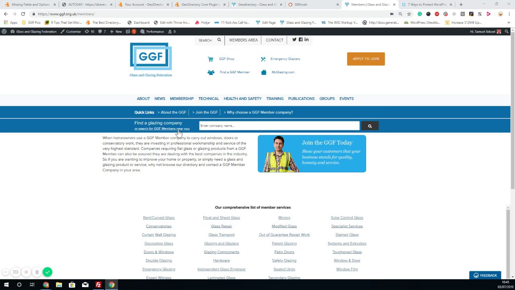The height and width of the screenshot is (290, 515).
Task: Click the Emergency Glaziers tools icon
Action: (263, 59)
